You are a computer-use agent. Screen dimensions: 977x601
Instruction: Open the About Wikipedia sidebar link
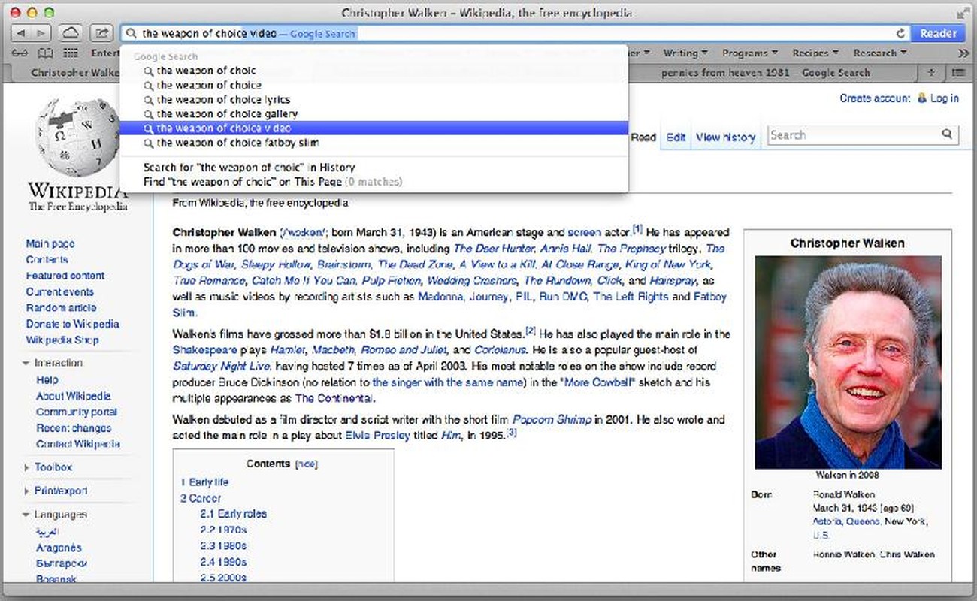click(x=73, y=396)
